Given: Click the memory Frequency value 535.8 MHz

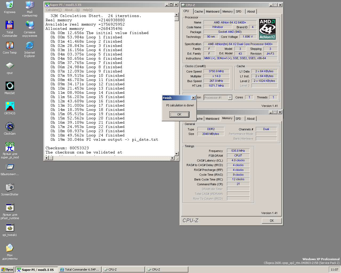Looking at the screenshot, I should pos(238,151).
